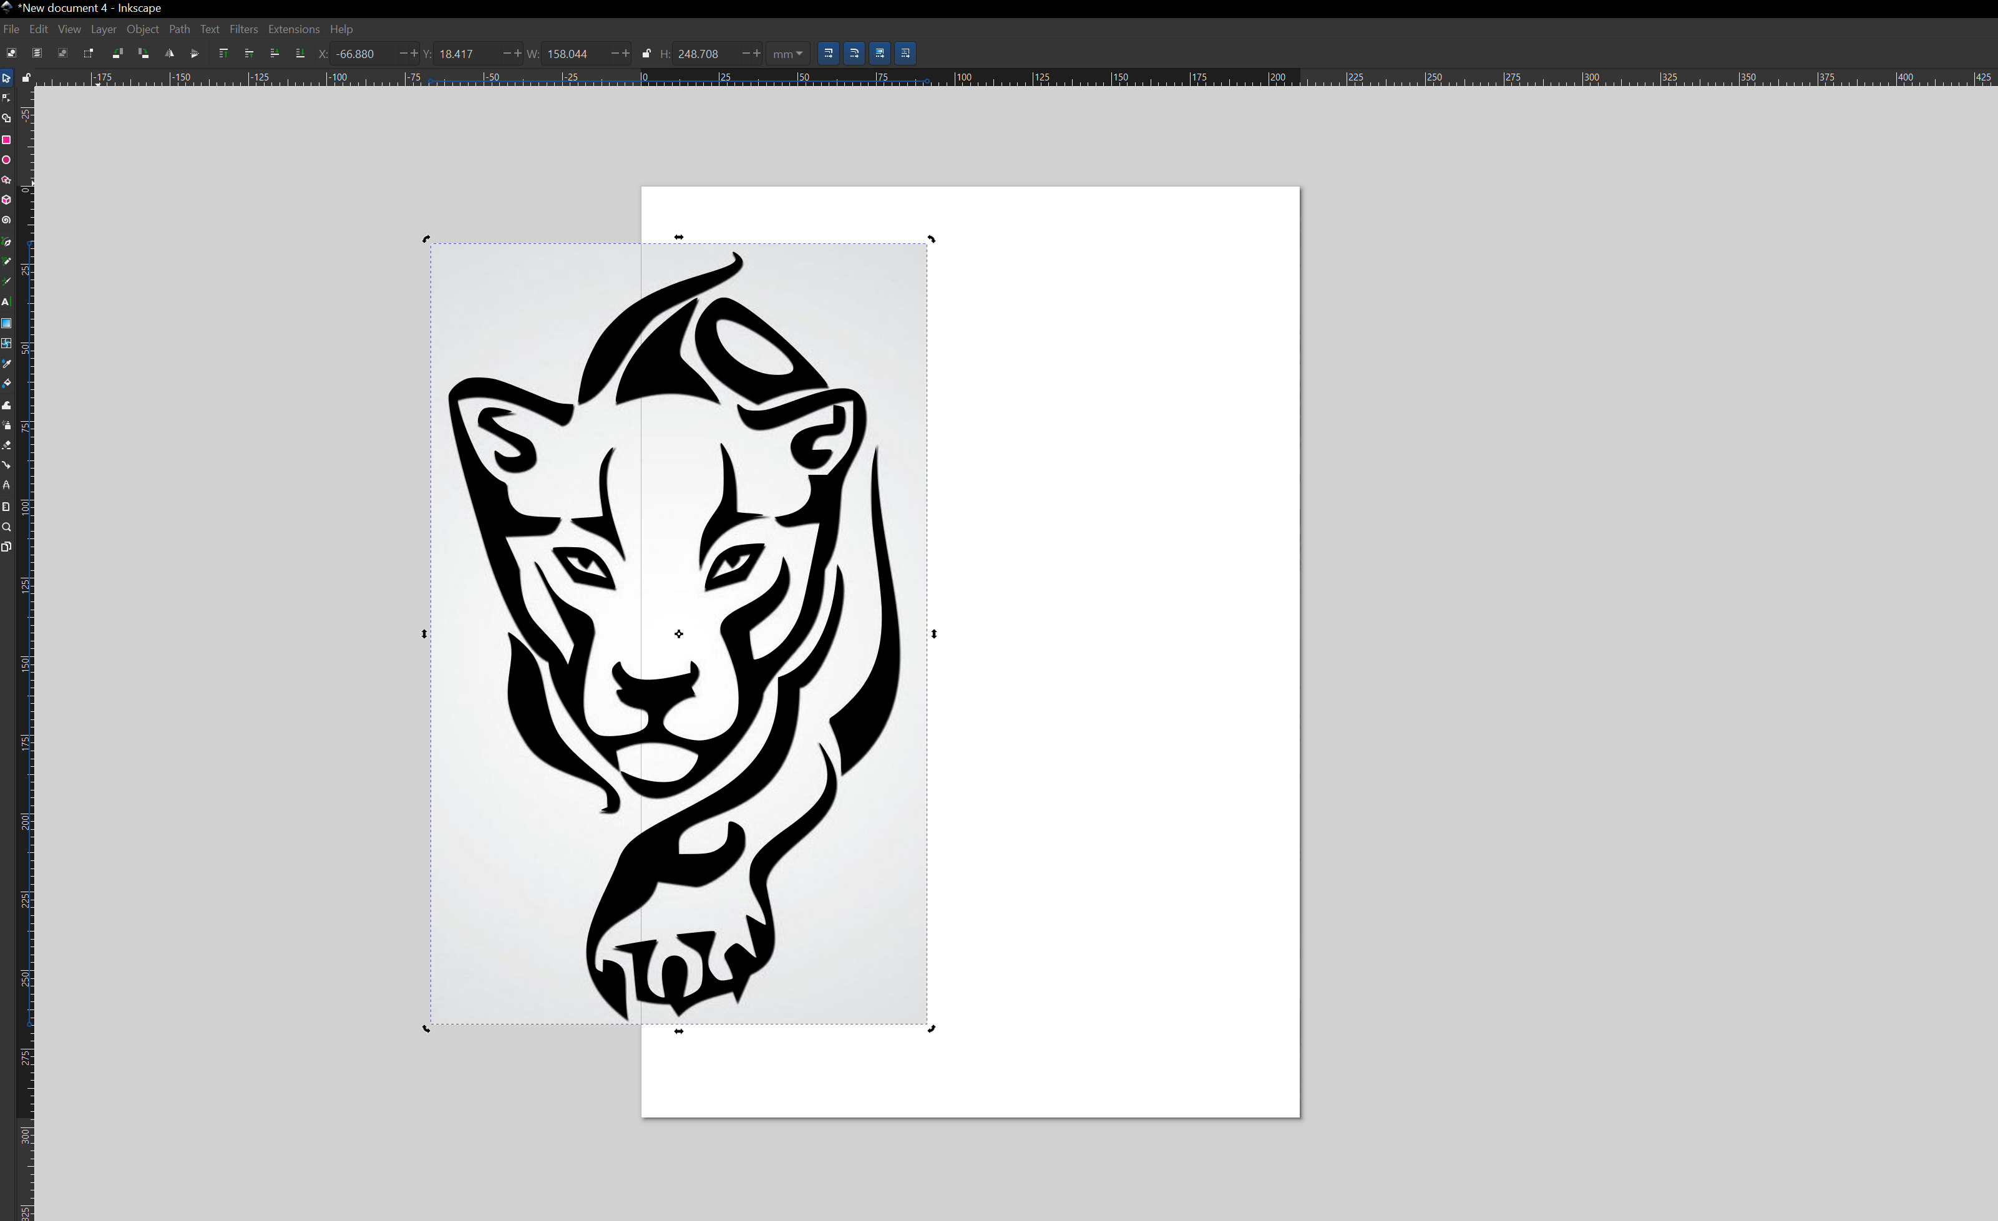Increase H value with plus button
Viewport: 1998px width, 1221px height.
coord(756,54)
